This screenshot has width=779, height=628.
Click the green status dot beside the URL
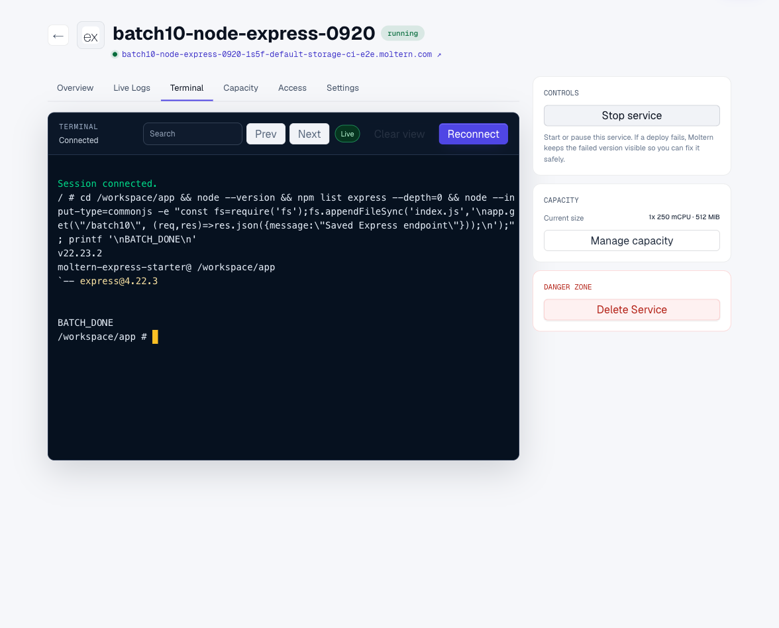point(115,54)
